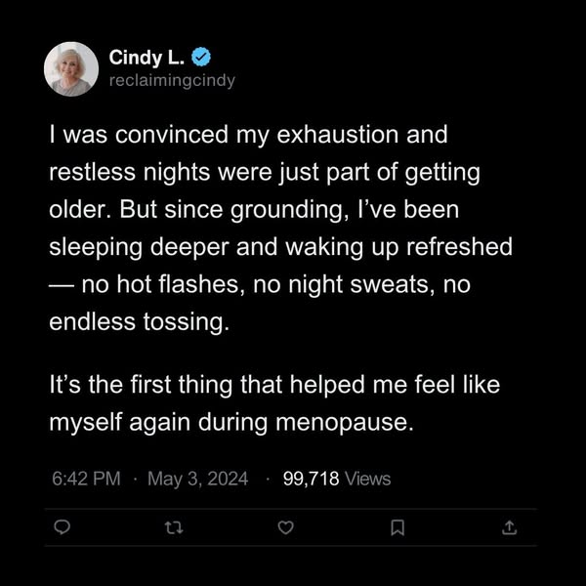This screenshot has width=586, height=586.
Task: Open the share upload icon
Action: 509,528
